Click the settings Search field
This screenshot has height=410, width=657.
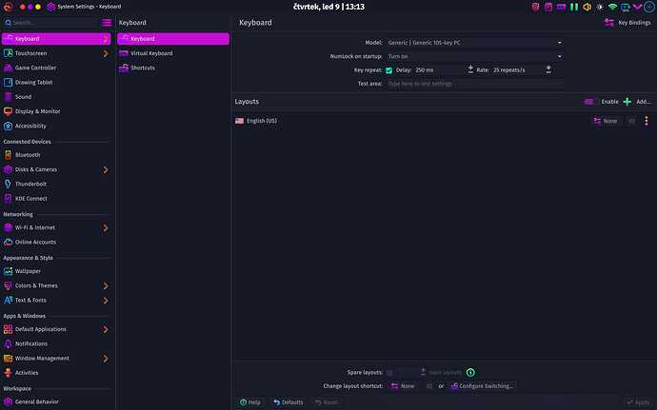click(50, 23)
